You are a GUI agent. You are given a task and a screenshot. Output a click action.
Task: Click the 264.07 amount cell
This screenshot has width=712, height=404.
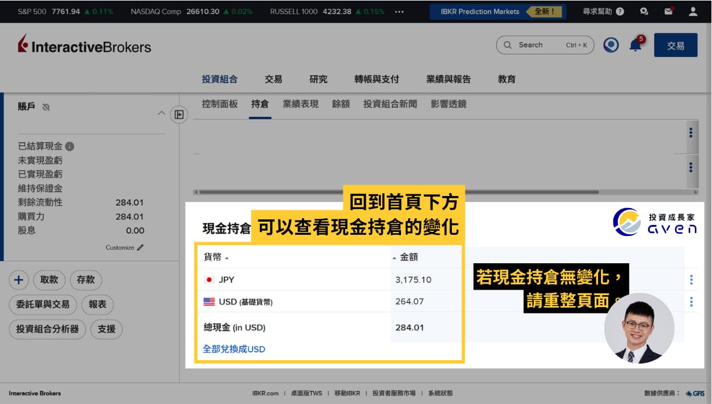410,301
